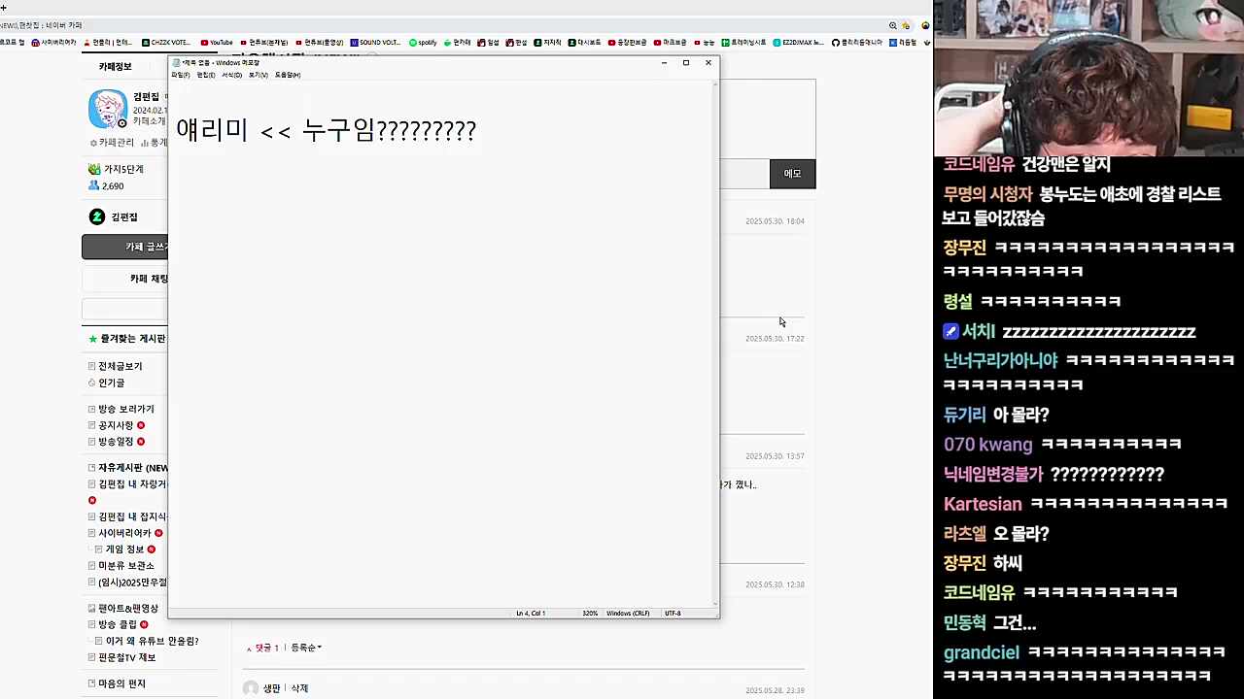The height and width of the screenshot is (699, 1244).
Task: Open the 방송 보러가기 board
Action: (126, 409)
